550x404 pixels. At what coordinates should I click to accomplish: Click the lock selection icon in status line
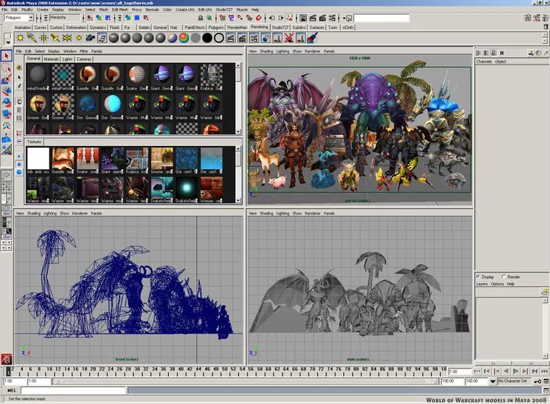coord(201,17)
